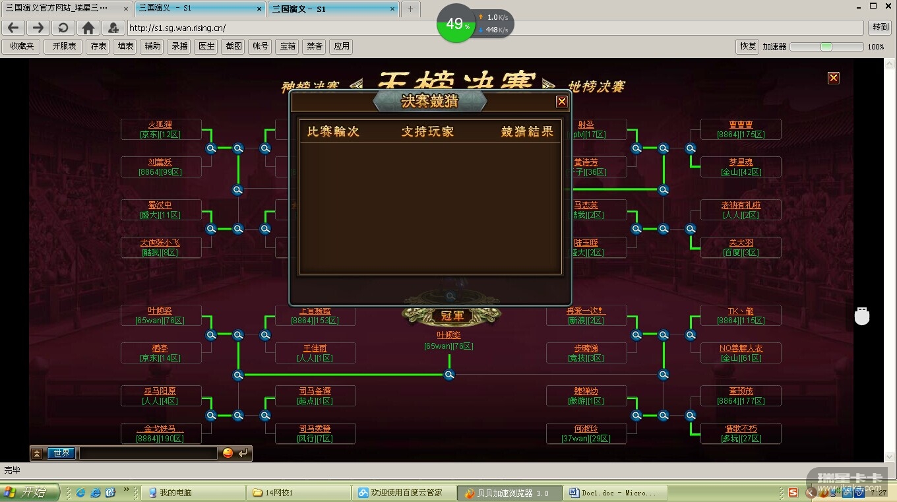Image resolution: width=897 pixels, height=502 pixels.
Task: Click the magnifier joining 老衲有礼啦 and 关大羽
Action: coord(691,229)
